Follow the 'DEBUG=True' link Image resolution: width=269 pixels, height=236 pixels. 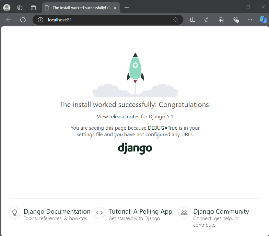tap(163, 128)
